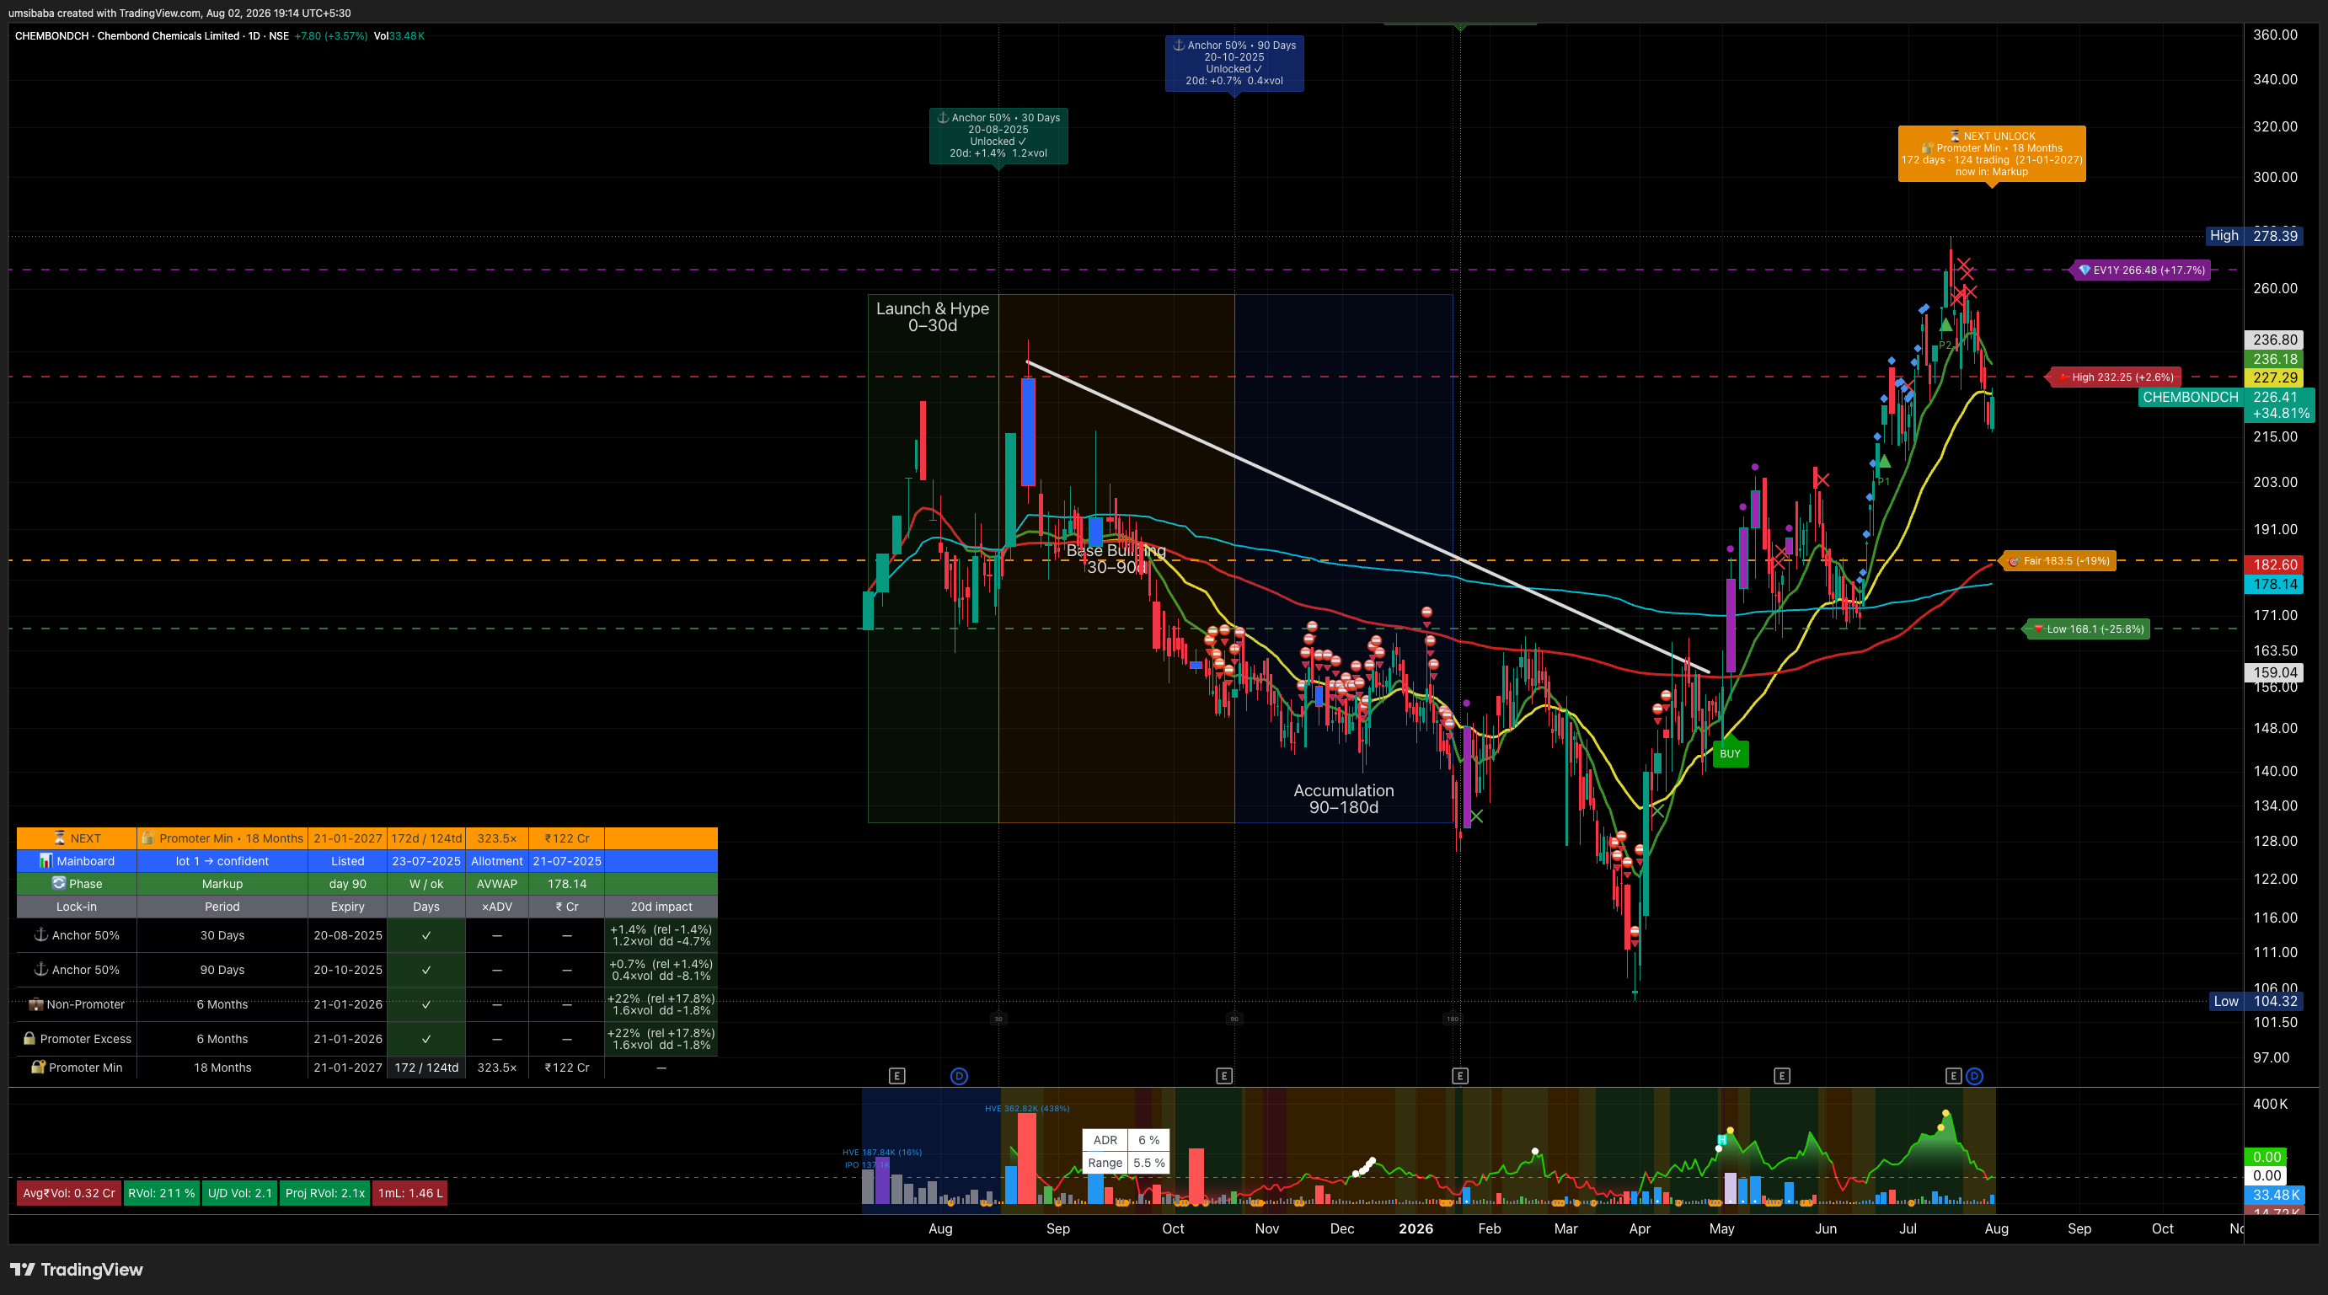Click the 20-10-2025 expiry date cell
Image resolution: width=2328 pixels, height=1295 pixels.
click(x=348, y=970)
